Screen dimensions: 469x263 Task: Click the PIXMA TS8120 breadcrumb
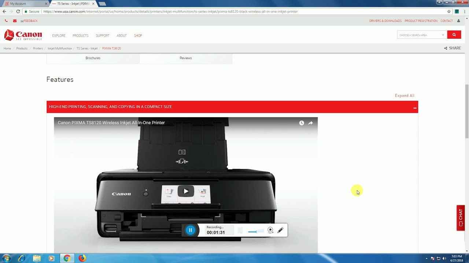click(x=111, y=48)
